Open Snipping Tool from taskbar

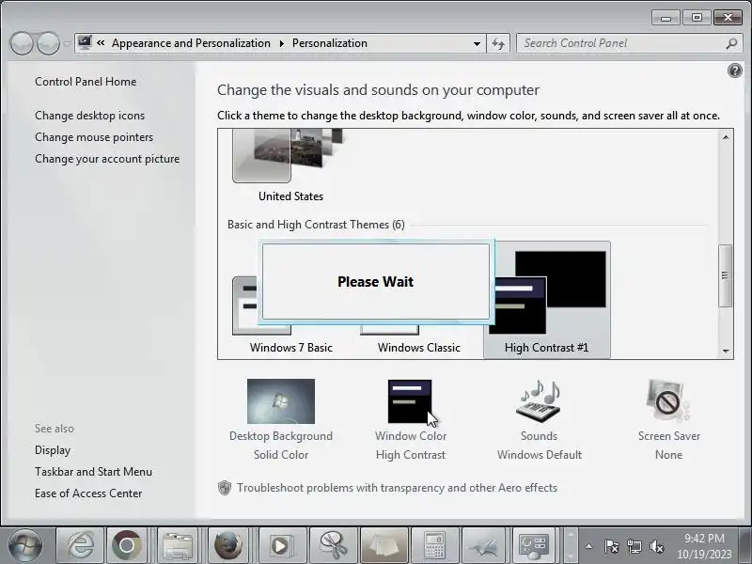point(334,545)
